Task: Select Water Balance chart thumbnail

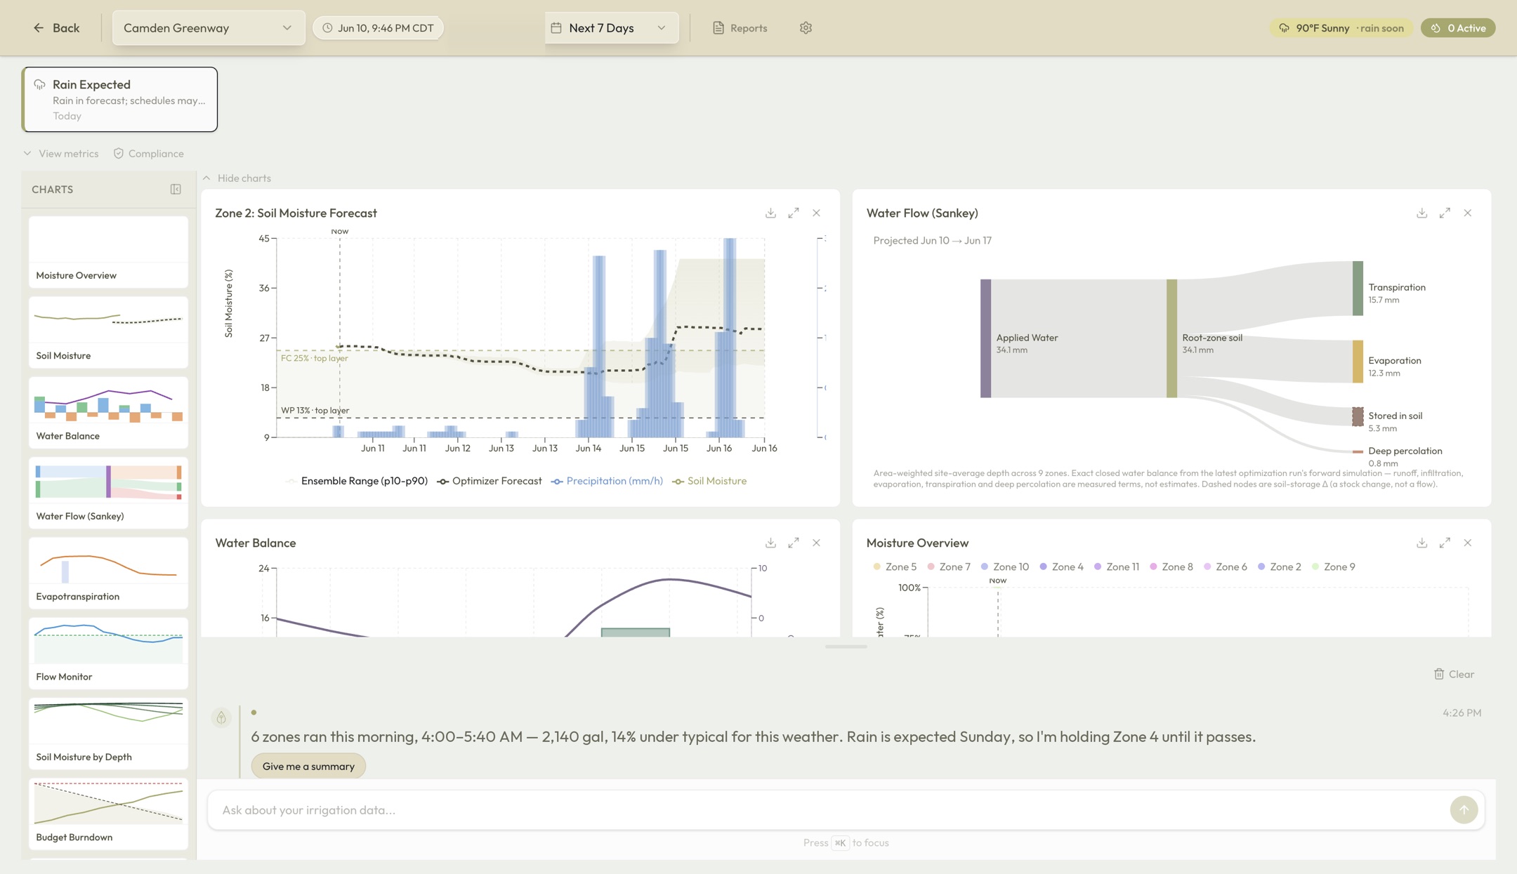Action: pos(108,412)
